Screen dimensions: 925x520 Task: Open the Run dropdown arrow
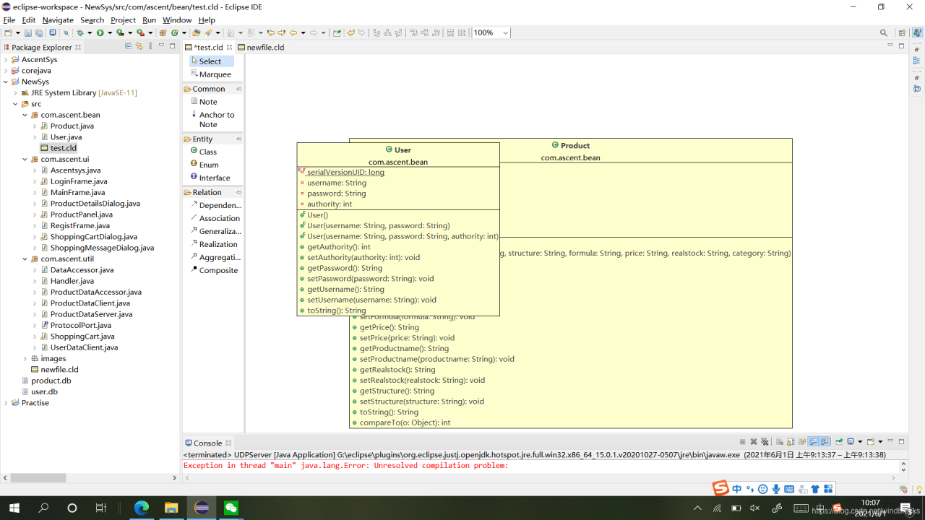[x=110, y=32]
